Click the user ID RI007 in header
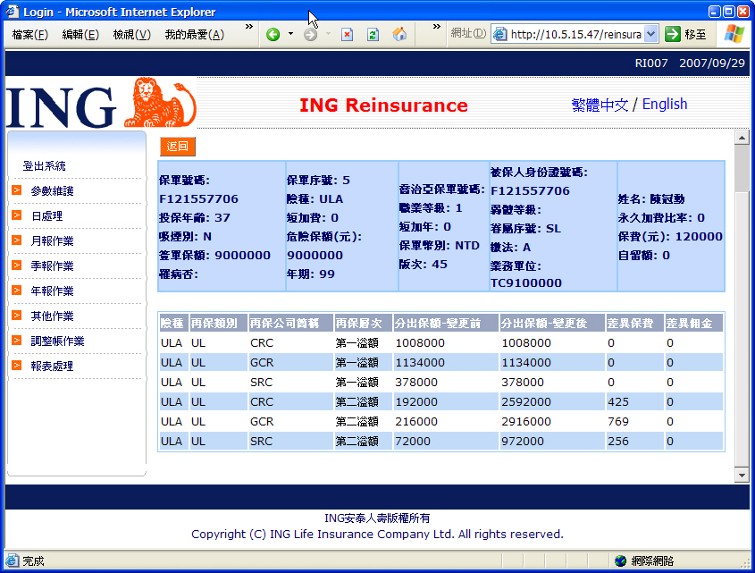Screen dimensions: 755x573 [x=651, y=63]
